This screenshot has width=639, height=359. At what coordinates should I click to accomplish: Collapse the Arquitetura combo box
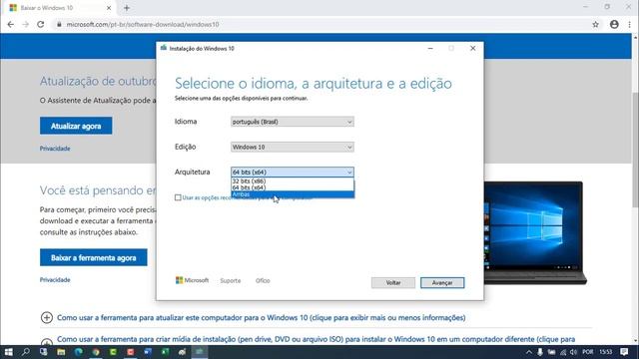tap(293, 173)
